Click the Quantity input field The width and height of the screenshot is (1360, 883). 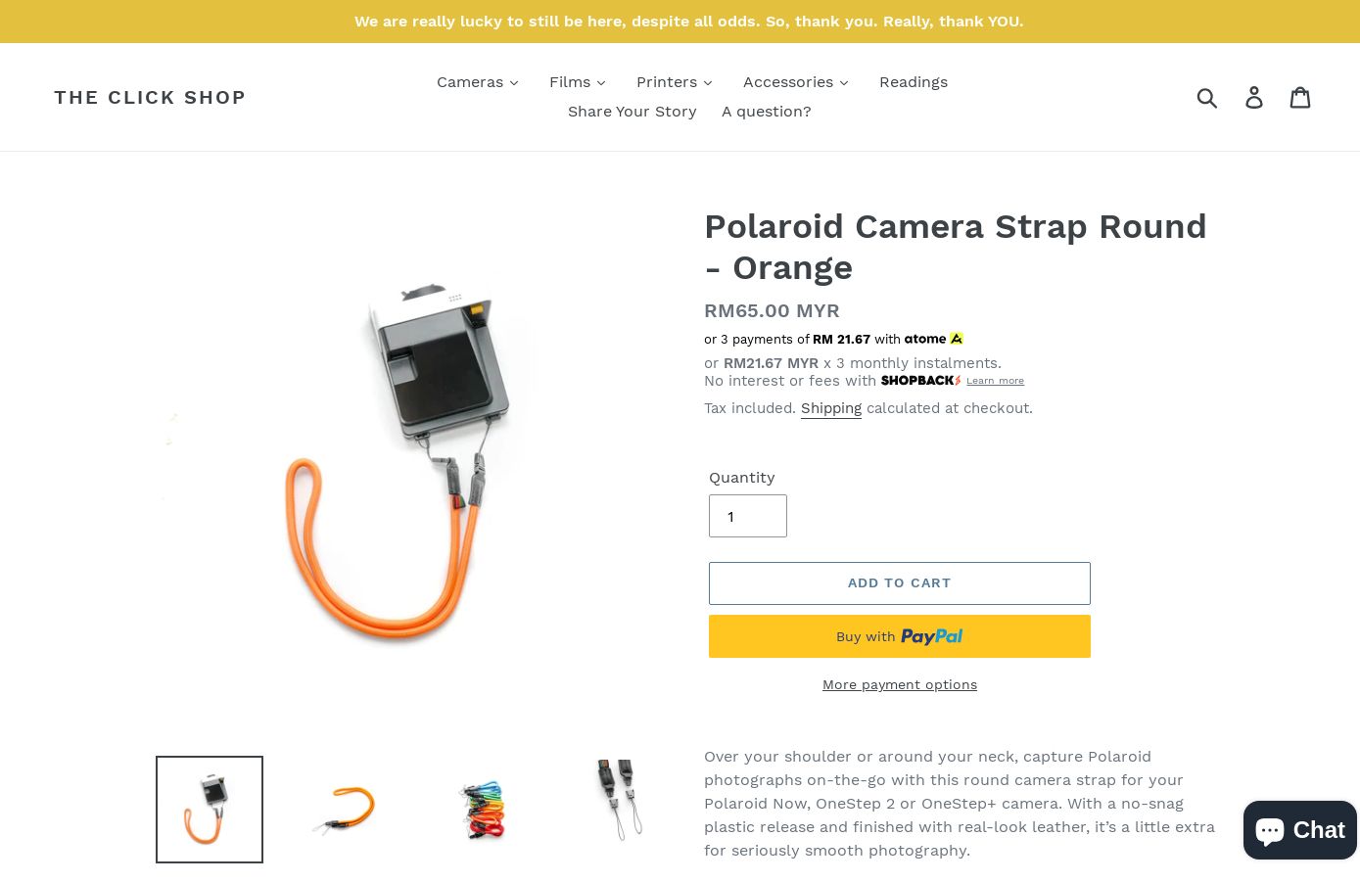(748, 516)
